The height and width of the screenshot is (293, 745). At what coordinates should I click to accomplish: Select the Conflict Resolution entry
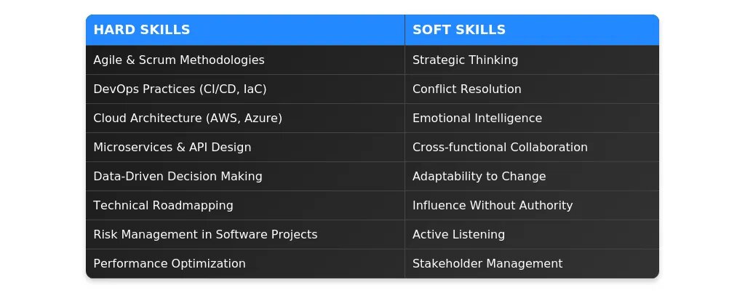(532, 89)
